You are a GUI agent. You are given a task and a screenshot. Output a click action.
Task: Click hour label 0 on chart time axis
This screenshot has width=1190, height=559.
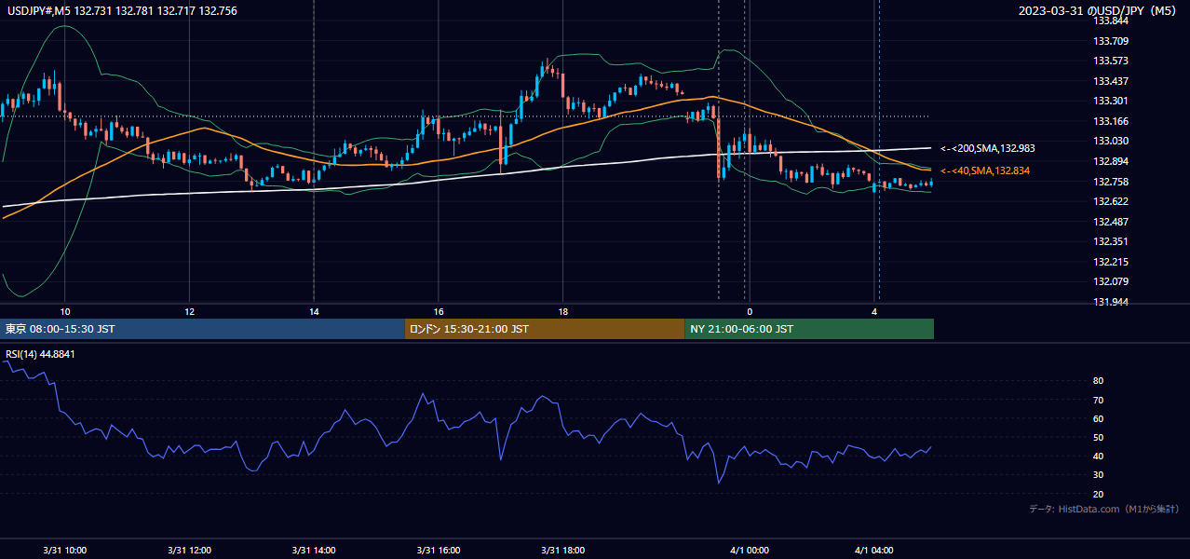tap(750, 311)
